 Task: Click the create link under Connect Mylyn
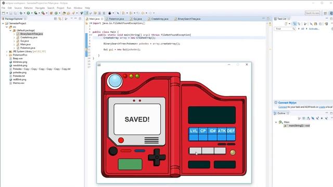[322, 107]
